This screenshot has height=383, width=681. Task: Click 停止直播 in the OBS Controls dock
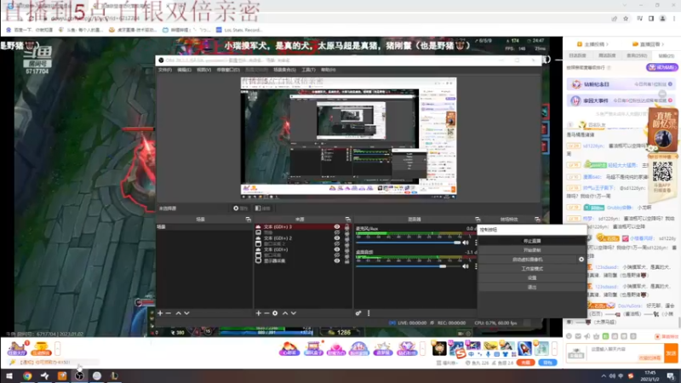pos(532,241)
